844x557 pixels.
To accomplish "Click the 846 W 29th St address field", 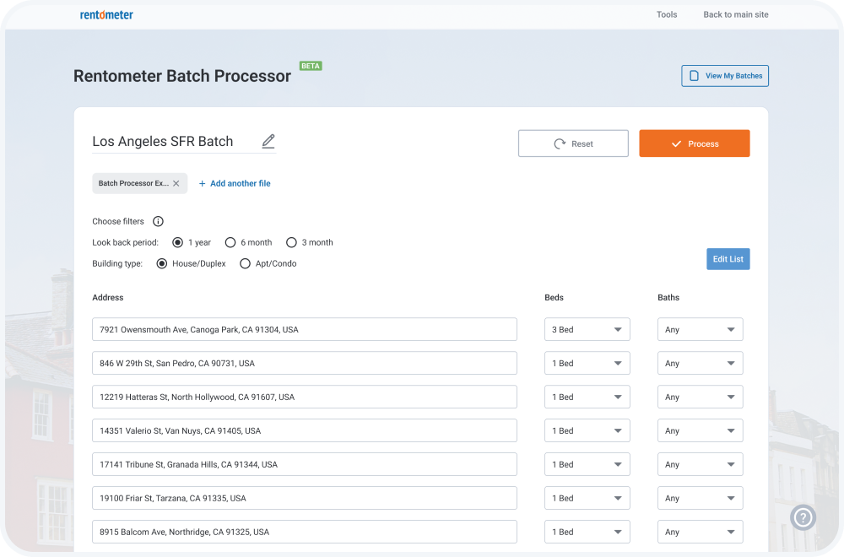I will click(x=305, y=363).
